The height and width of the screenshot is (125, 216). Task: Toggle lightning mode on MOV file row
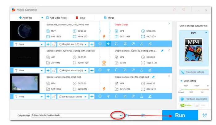click(x=104, y=36)
